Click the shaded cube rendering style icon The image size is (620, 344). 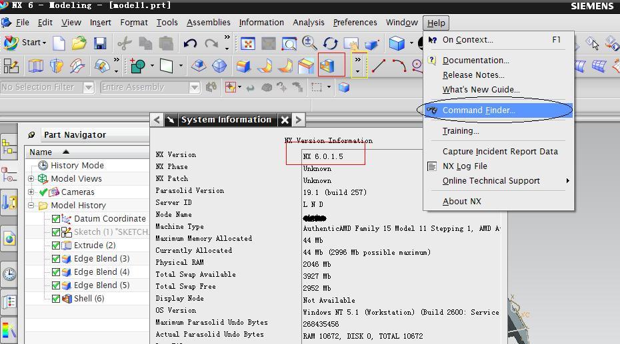point(397,43)
